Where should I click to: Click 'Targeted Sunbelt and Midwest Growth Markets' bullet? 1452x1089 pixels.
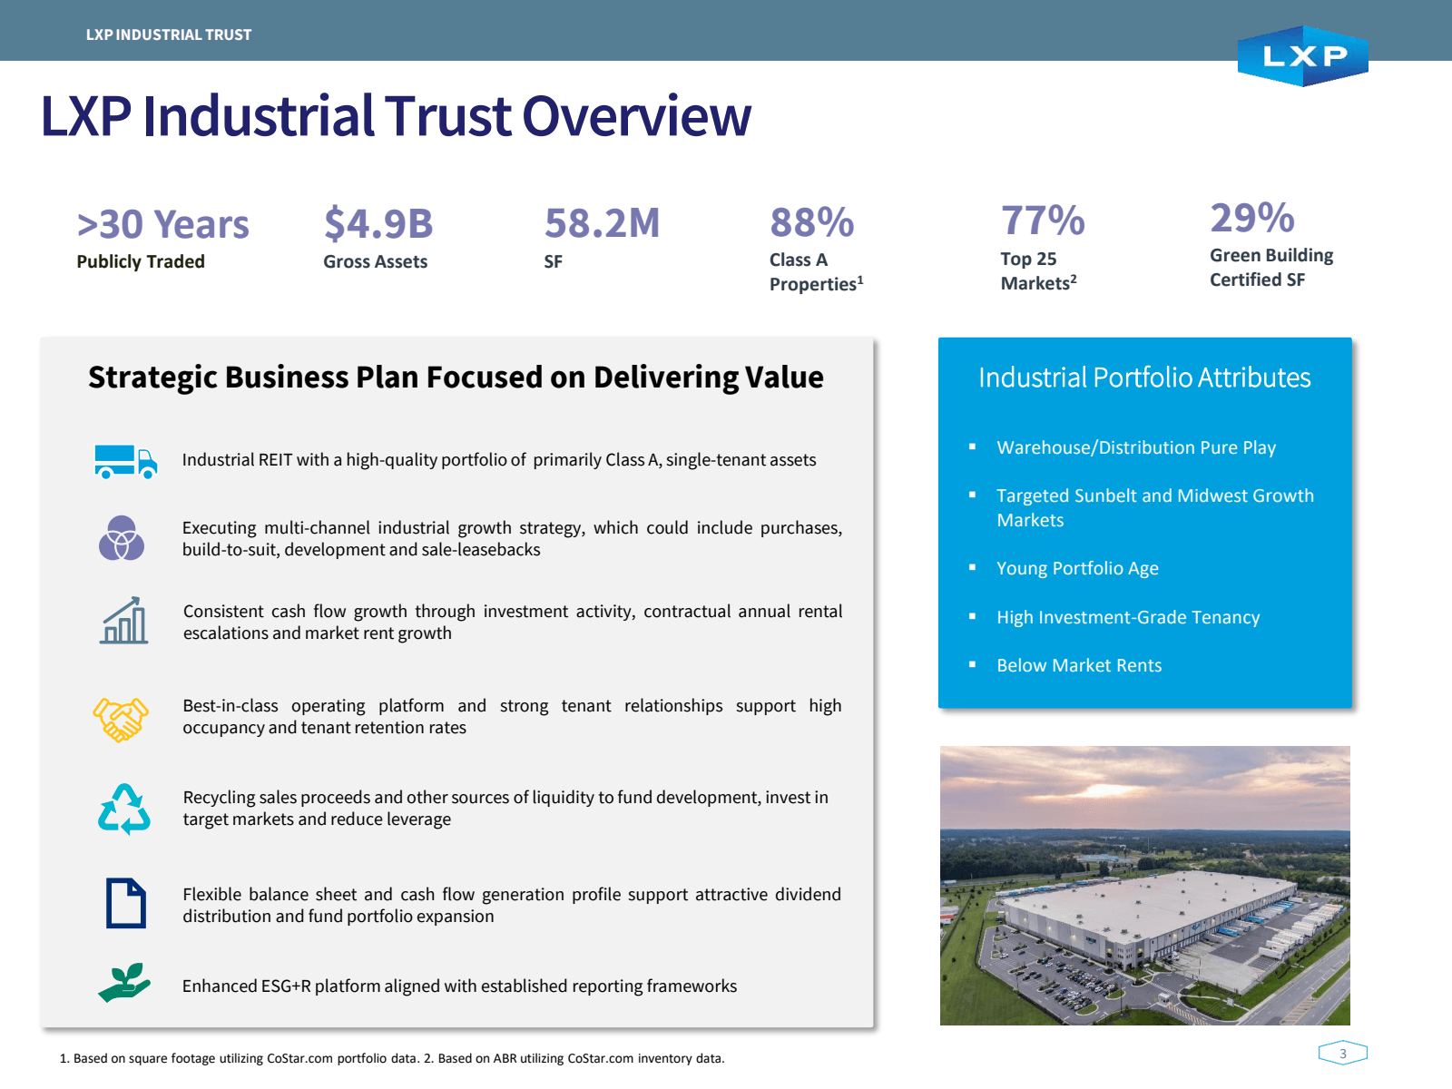tap(1155, 508)
